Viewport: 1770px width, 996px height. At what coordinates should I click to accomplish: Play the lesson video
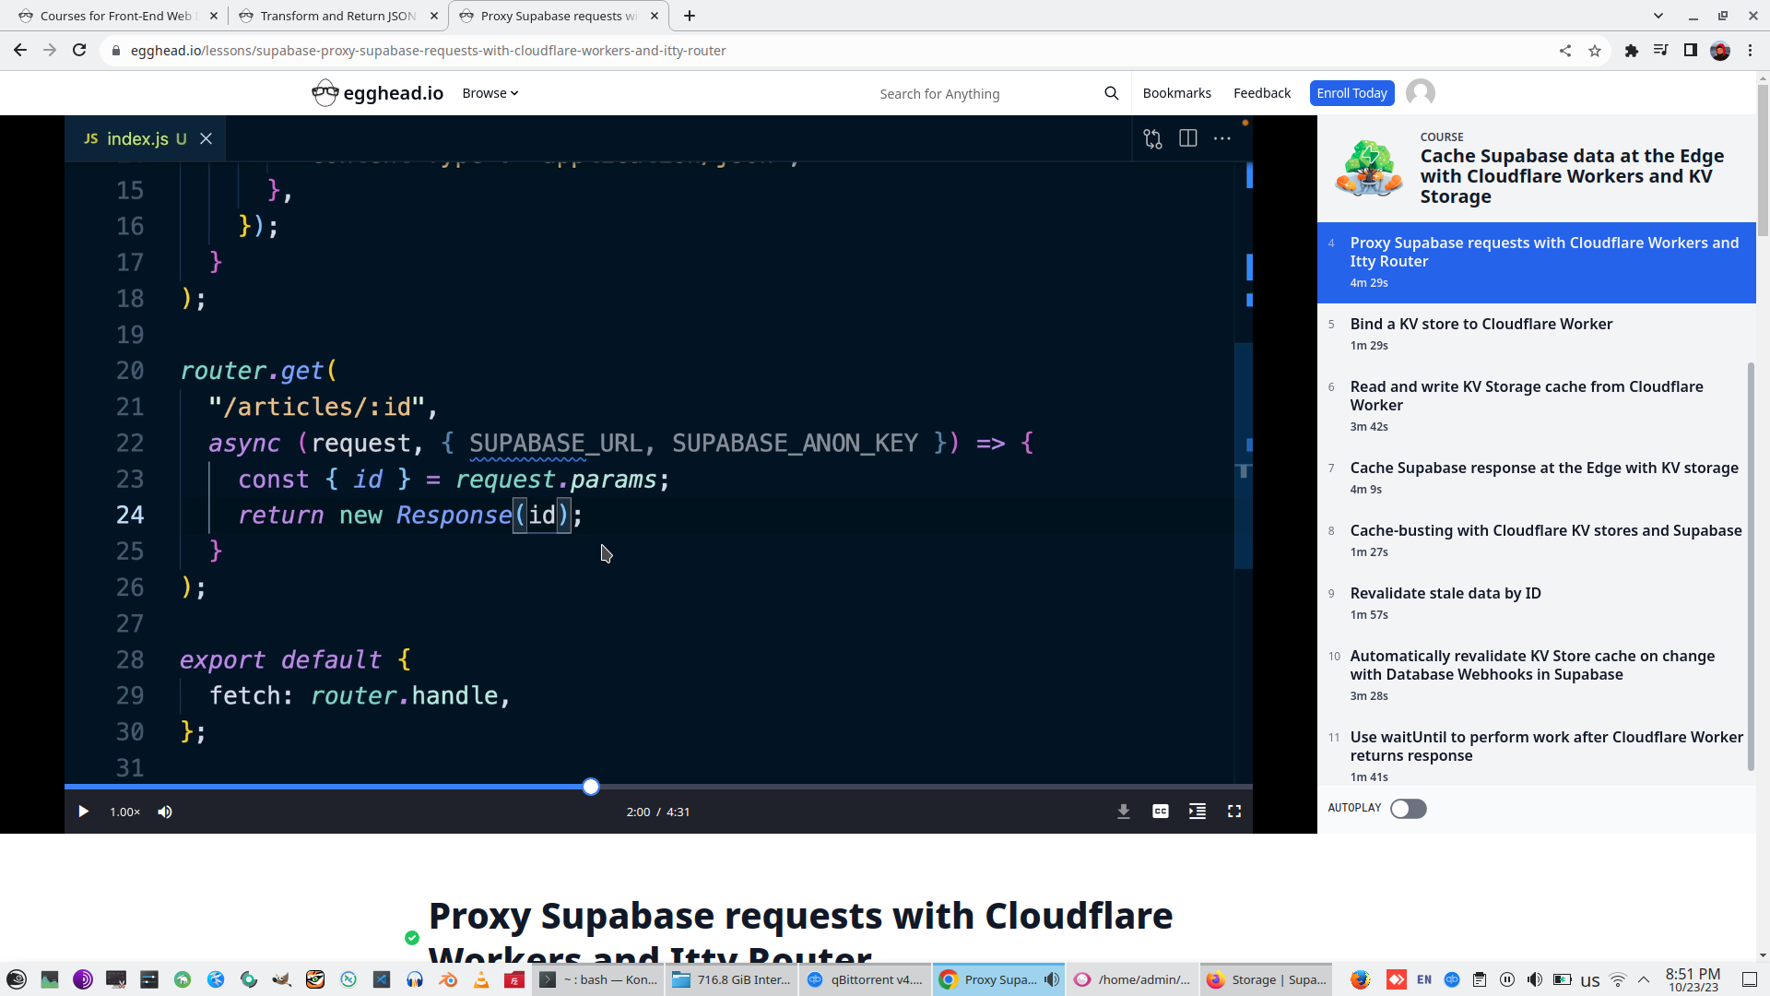(x=83, y=812)
